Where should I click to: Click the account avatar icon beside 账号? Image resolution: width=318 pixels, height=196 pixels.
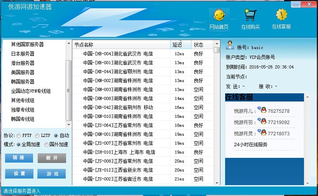point(230,45)
